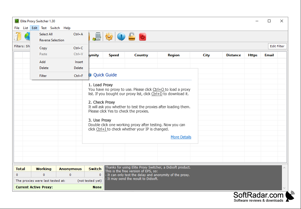Viewport: 301px width, 209px height.
Task: Click the 'Working' stats header
Action: [44, 169]
